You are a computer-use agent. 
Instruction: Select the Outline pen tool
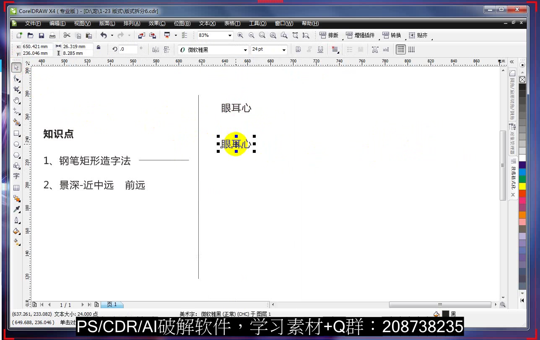click(x=17, y=220)
